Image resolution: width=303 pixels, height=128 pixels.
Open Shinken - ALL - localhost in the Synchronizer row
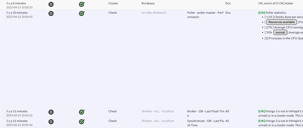[x=158, y=121]
